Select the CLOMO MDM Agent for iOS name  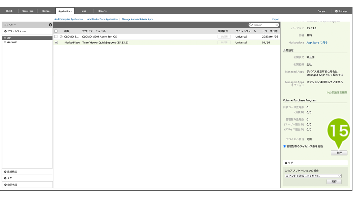[99, 36]
